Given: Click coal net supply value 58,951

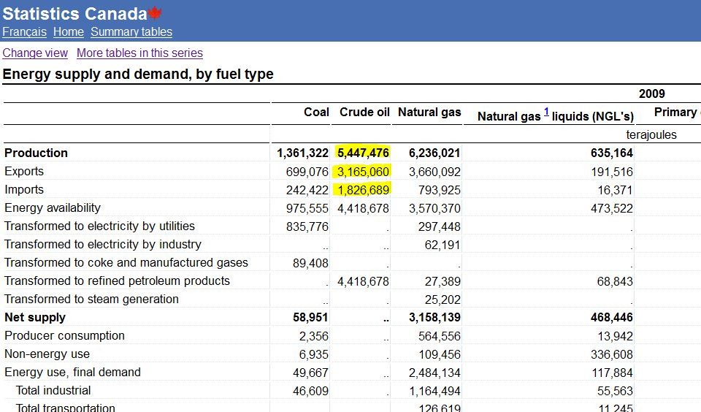Looking at the screenshot, I should (x=311, y=318).
